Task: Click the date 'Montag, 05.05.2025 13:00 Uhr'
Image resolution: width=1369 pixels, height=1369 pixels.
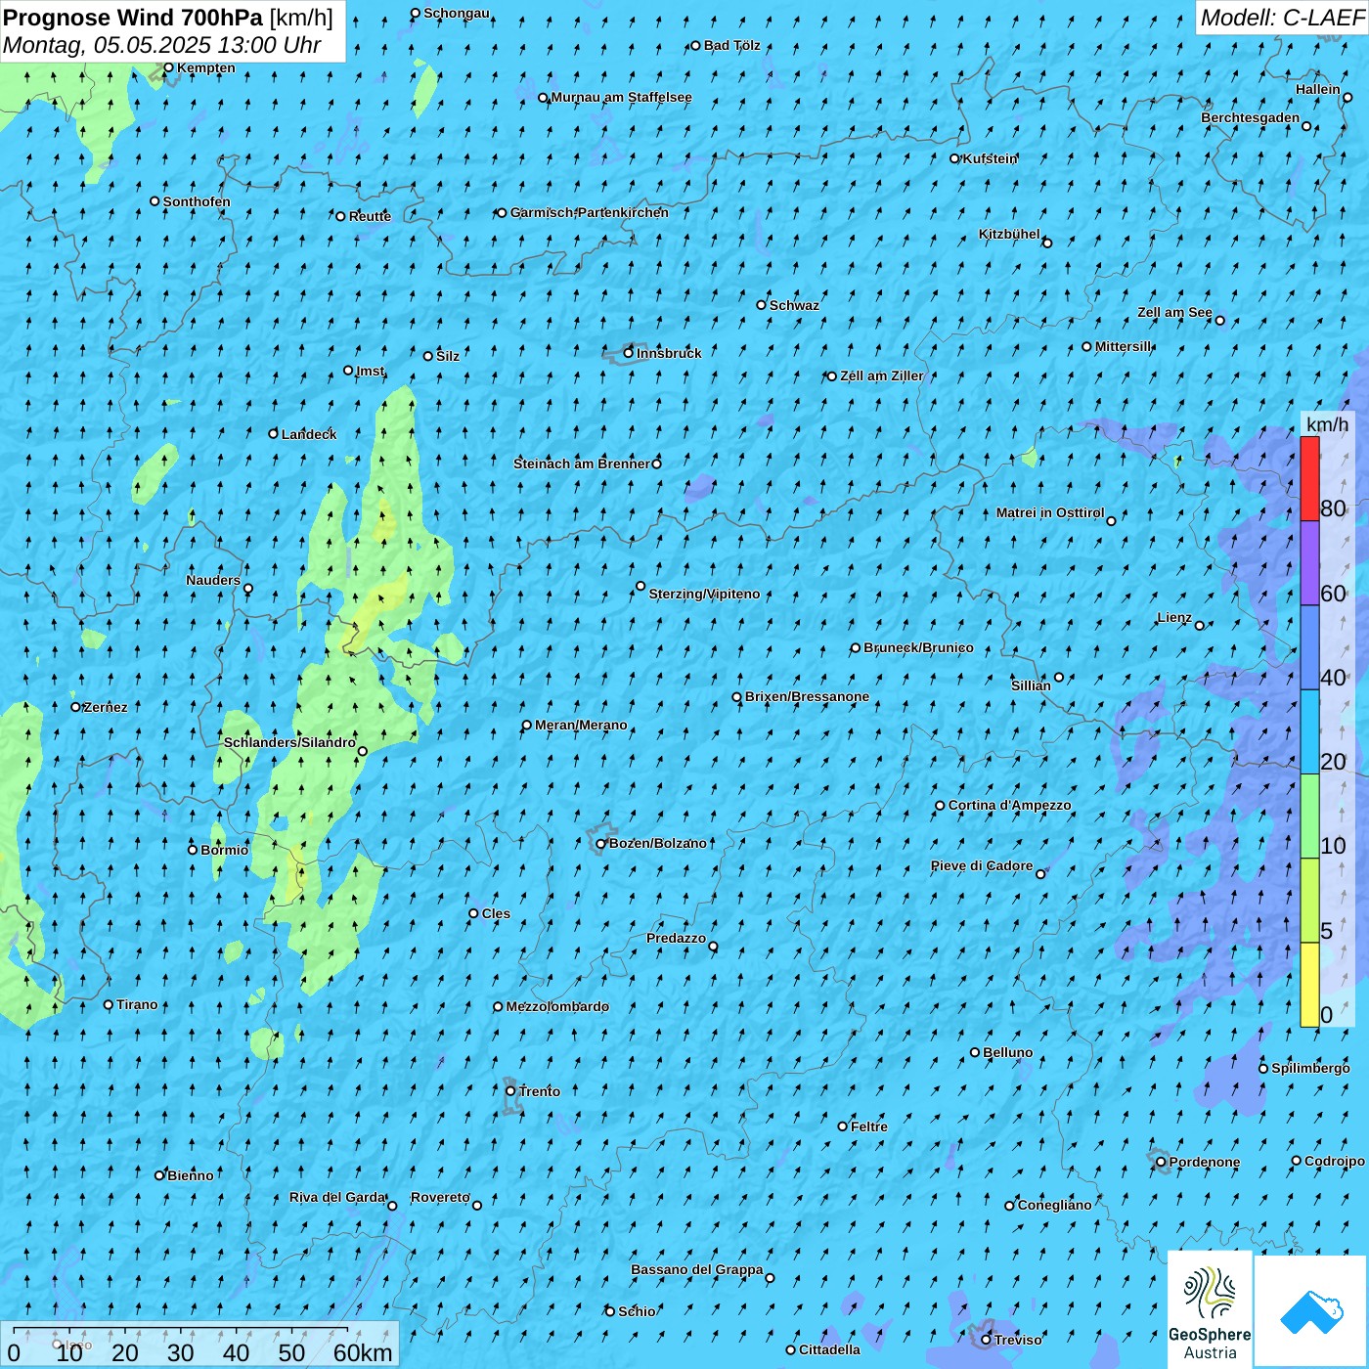Action: [162, 45]
